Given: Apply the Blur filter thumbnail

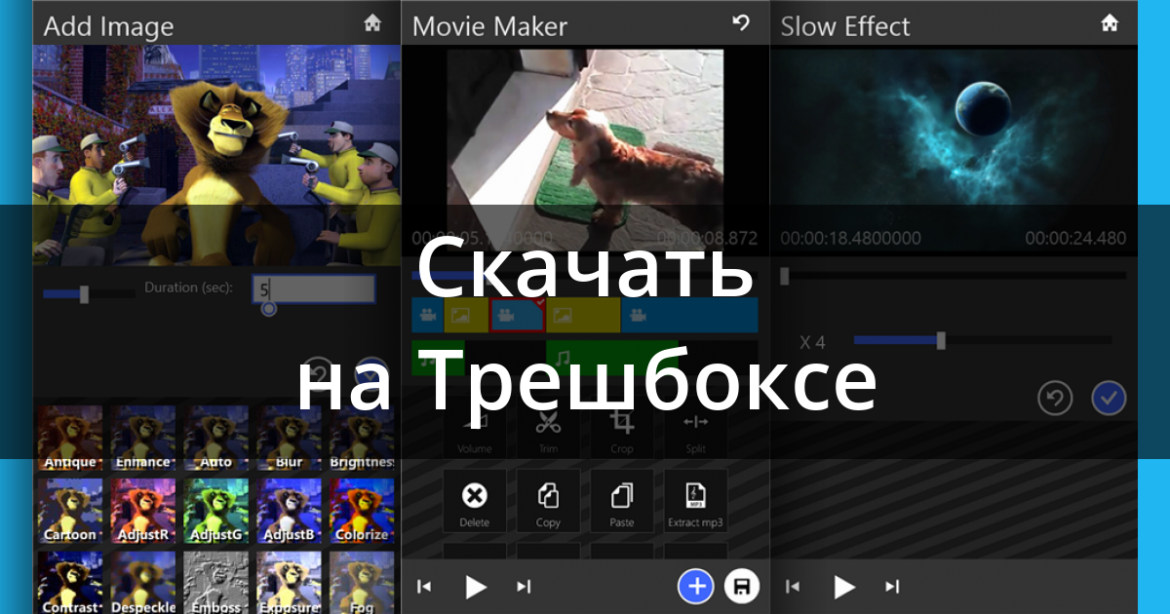Looking at the screenshot, I should pyautogui.click(x=290, y=439).
